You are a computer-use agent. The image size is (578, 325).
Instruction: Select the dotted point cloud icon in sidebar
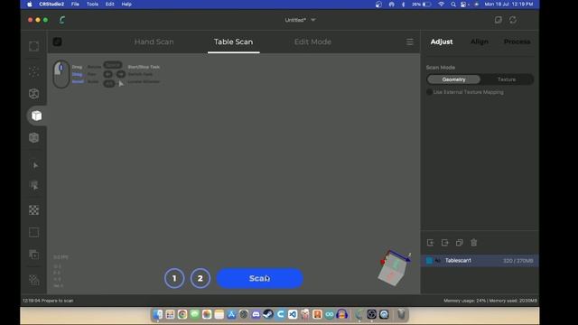(34, 71)
